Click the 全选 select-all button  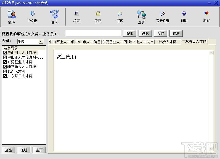click(x=8, y=150)
